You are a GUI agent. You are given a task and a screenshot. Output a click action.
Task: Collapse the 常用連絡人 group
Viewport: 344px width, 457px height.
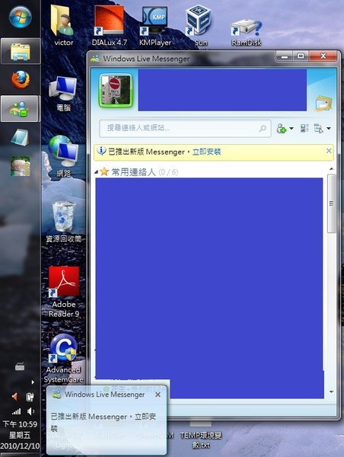97,173
